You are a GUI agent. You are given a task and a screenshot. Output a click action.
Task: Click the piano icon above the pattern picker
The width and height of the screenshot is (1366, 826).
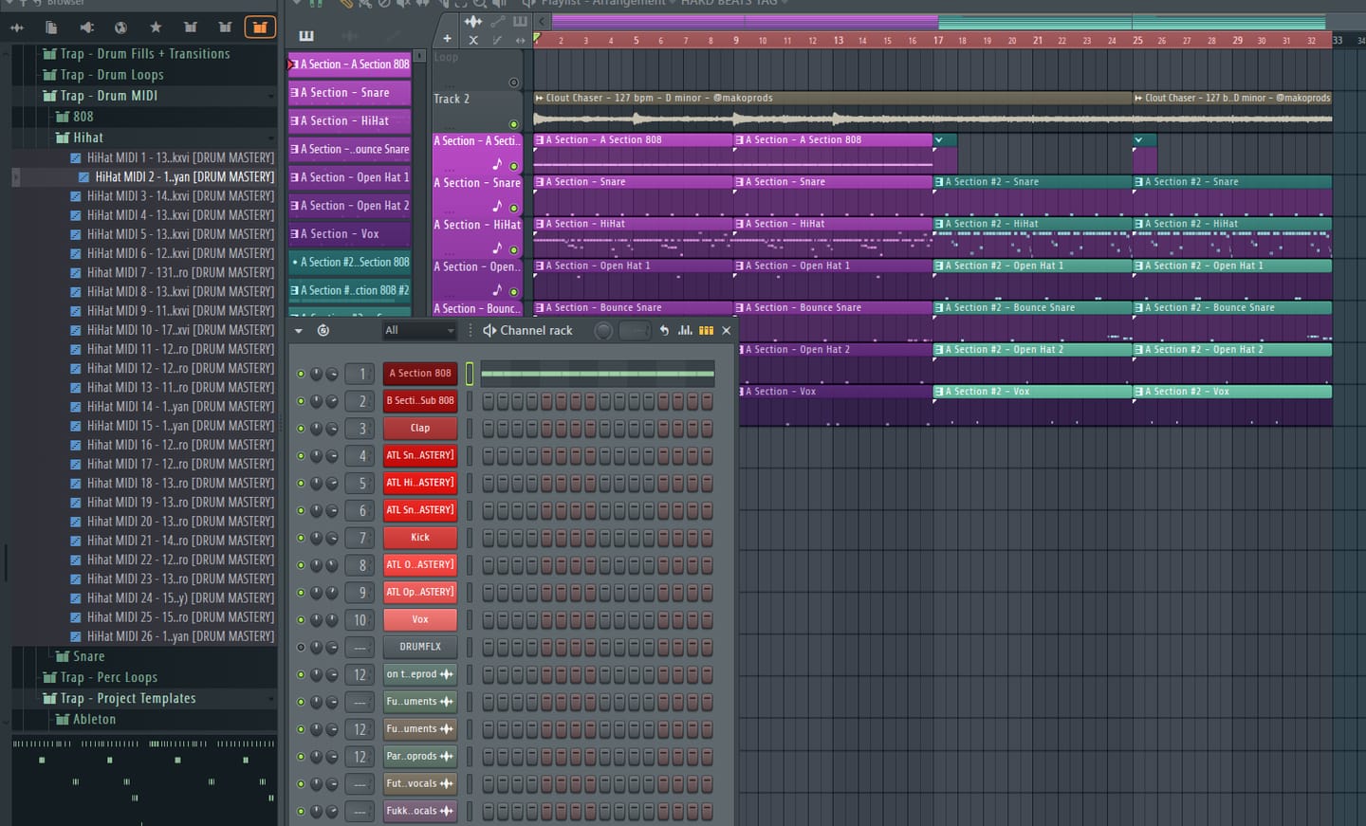pyautogui.click(x=306, y=36)
